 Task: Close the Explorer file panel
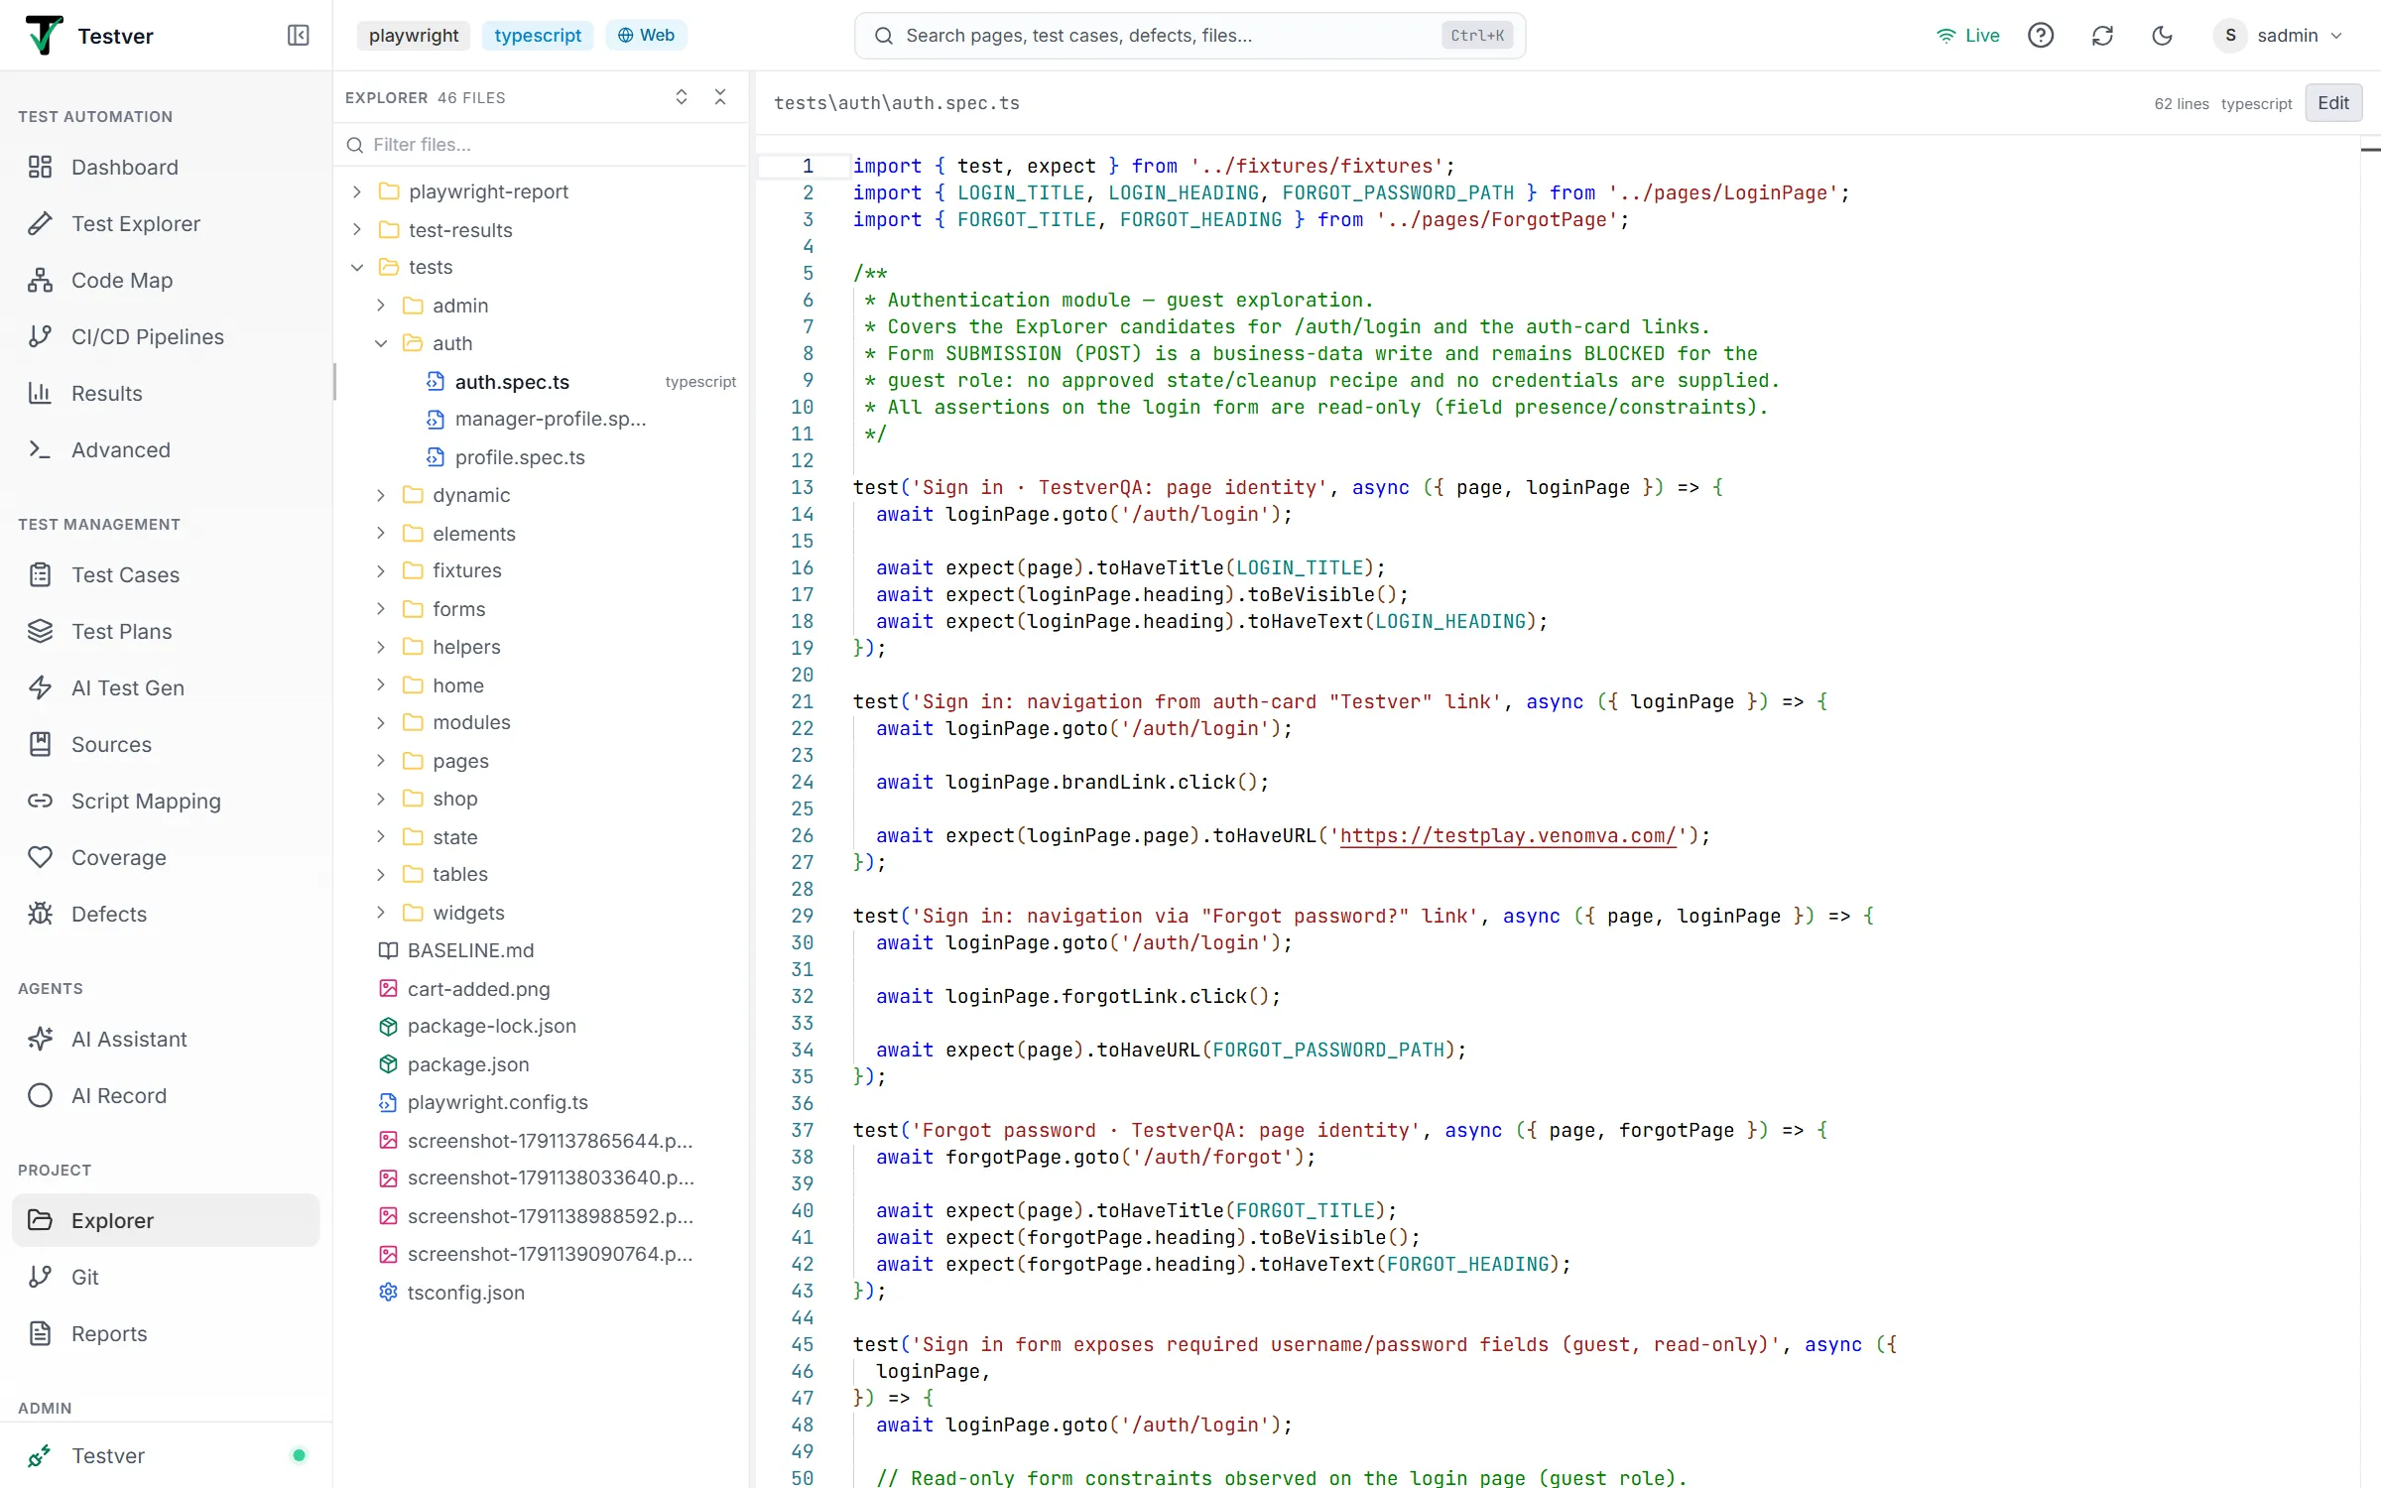(x=720, y=97)
